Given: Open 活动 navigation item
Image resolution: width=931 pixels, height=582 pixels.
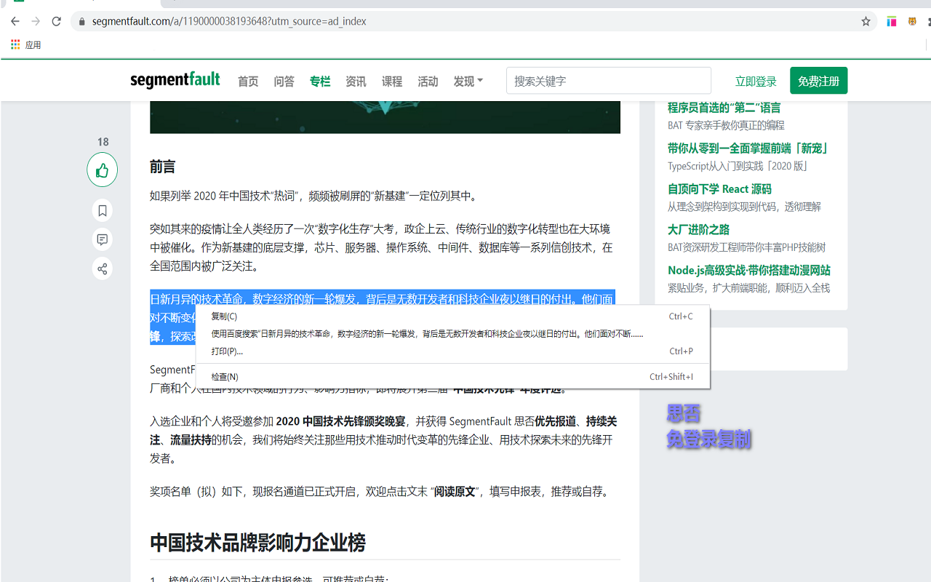Looking at the screenshot, I should coord(428,81).
